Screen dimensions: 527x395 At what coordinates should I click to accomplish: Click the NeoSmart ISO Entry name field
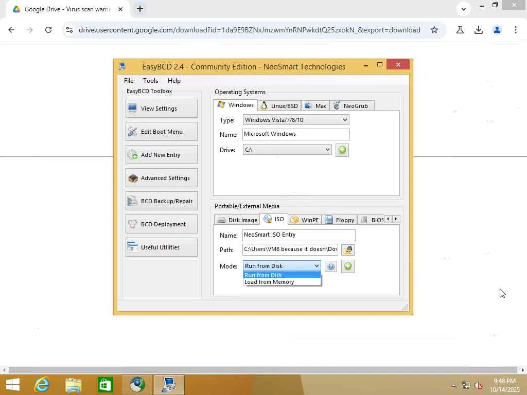click(x=298, y=235)
